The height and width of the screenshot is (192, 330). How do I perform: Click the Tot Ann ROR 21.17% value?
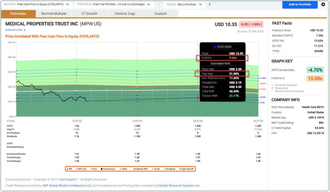(x=234, y=96)
